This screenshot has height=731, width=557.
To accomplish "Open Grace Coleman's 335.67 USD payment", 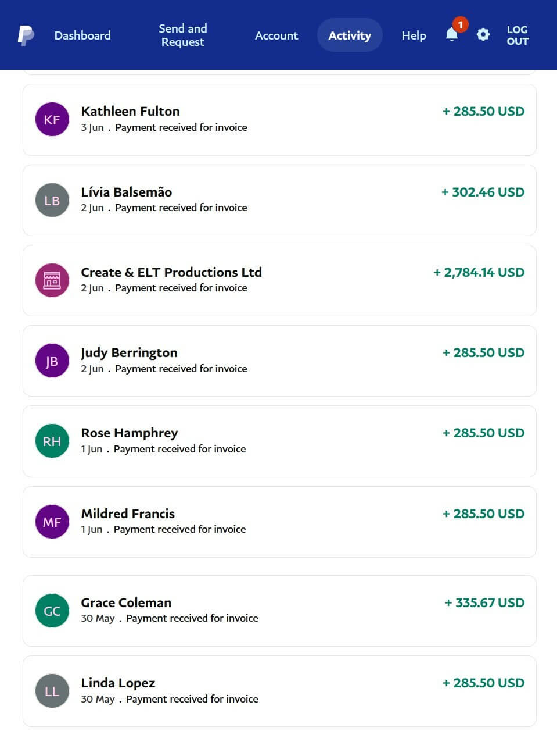I will [x=484, y=602].
